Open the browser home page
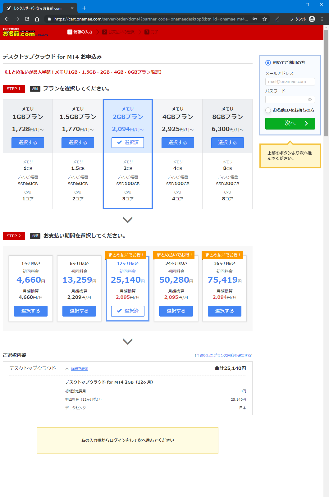329x497 pixels. click(x=37, y=19)
